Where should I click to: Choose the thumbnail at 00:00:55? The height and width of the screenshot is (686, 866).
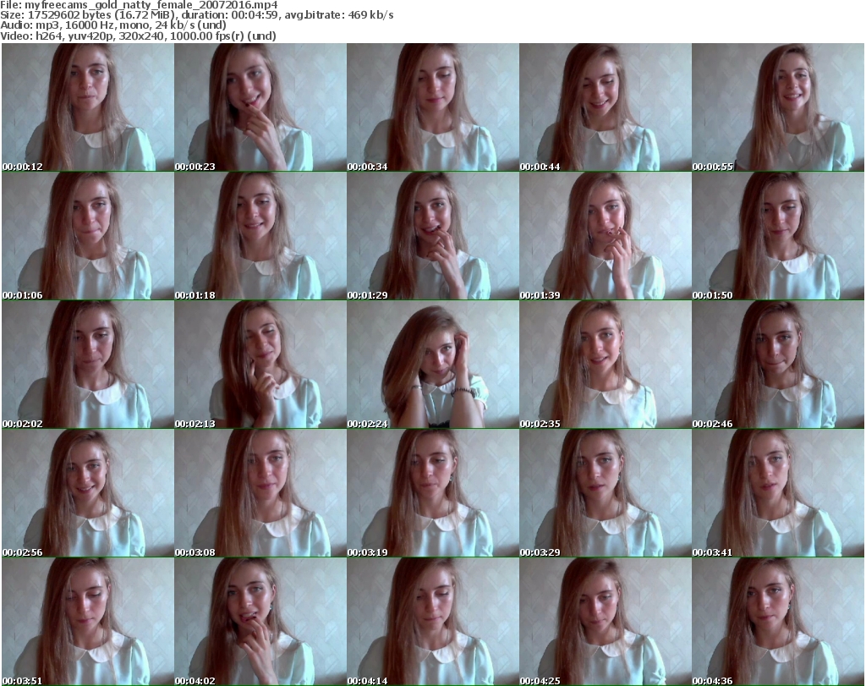778,107
